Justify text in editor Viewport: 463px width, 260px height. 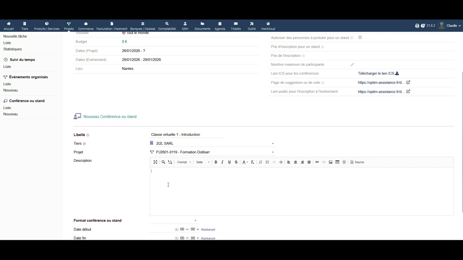click(x=309, y=162)
